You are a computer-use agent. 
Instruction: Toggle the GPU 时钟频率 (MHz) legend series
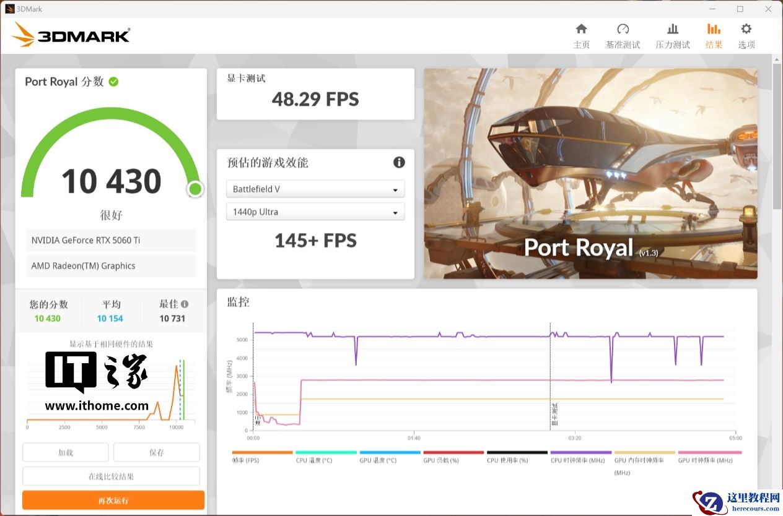pos(709,457)
